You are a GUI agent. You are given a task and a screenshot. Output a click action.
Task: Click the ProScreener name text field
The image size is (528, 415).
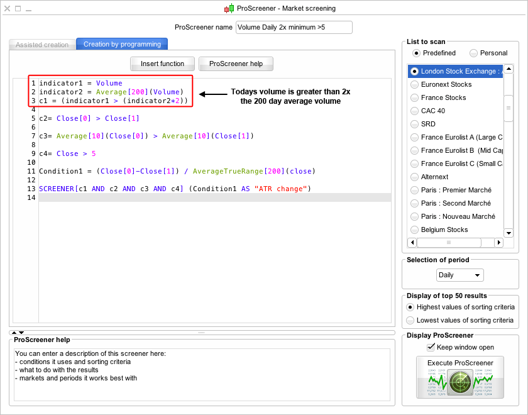tap(294, 27)
